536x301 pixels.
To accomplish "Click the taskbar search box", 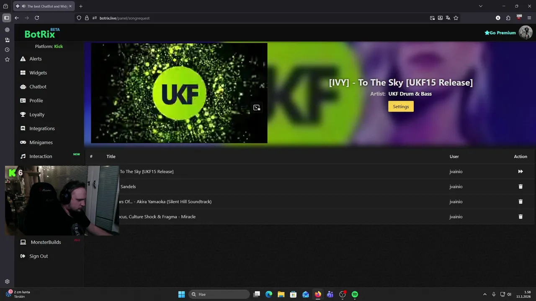I will point(219,294).
